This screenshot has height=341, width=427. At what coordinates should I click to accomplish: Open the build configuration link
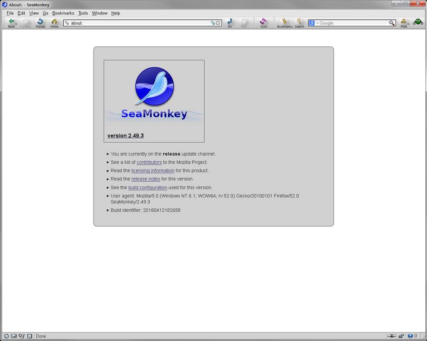pos(148,188)
